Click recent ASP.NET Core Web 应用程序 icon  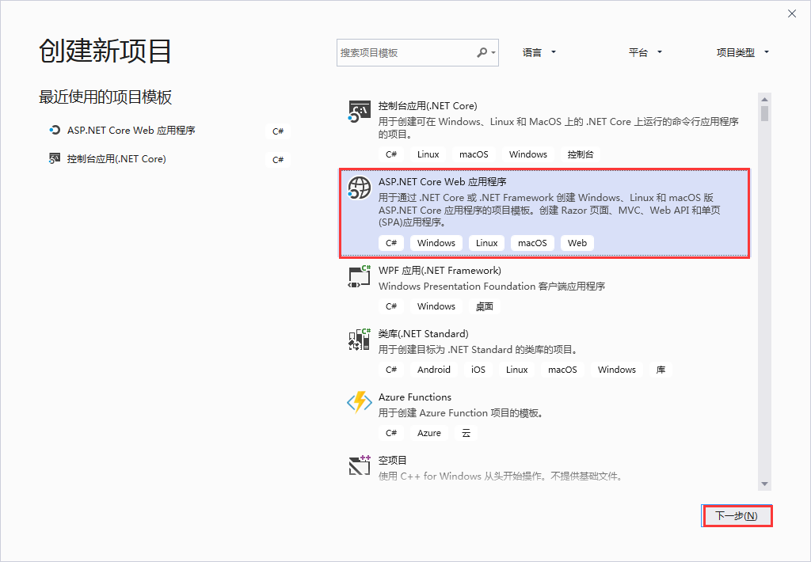tap(55, 131)
